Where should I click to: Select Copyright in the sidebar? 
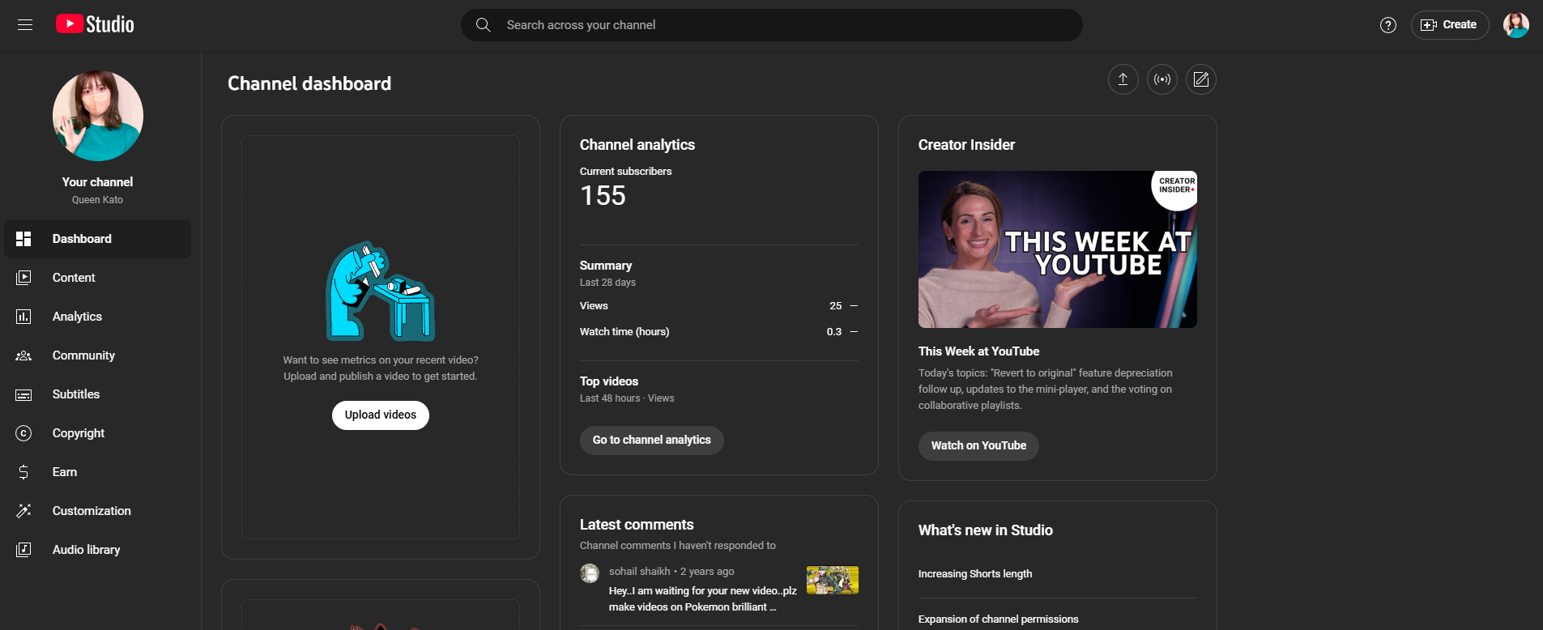coord(79,433)
